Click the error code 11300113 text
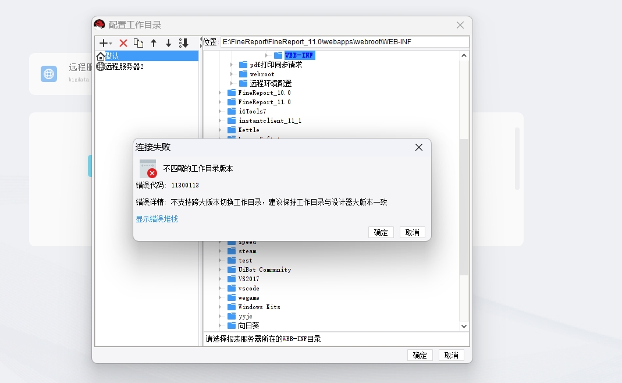622x383 pixels. pos(185,185)
